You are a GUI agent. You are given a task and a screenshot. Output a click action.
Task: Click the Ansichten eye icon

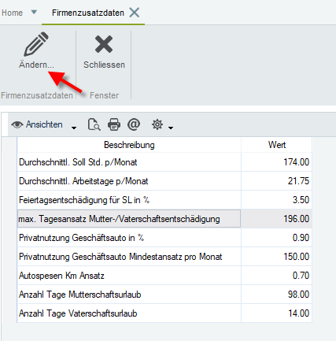point(17,124)
